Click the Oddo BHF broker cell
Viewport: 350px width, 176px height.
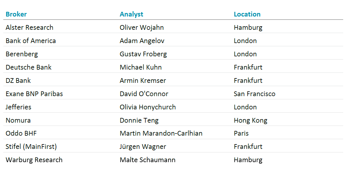click(21, 133)
